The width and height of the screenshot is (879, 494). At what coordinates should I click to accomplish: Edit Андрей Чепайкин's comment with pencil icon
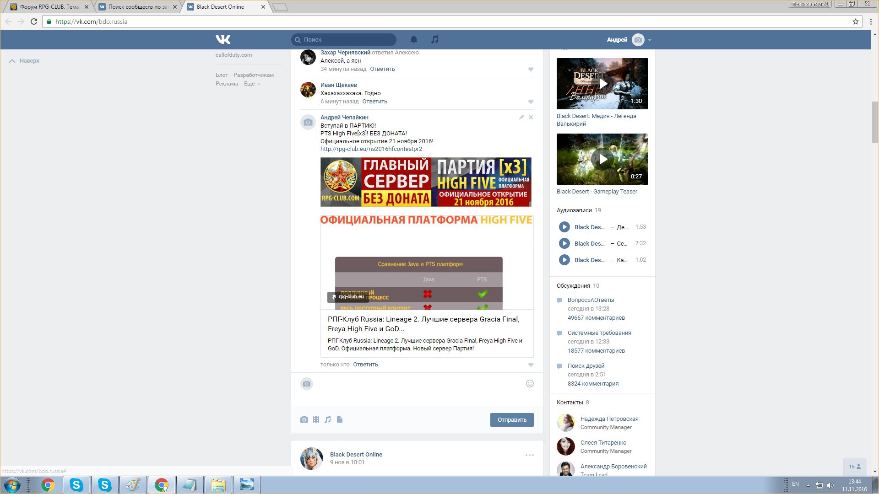coord(521,118)
